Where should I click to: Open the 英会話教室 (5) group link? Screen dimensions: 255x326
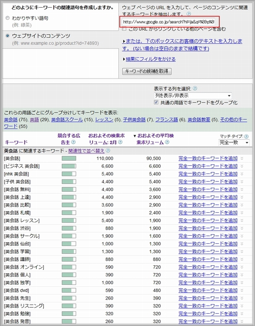pos(199,119)
